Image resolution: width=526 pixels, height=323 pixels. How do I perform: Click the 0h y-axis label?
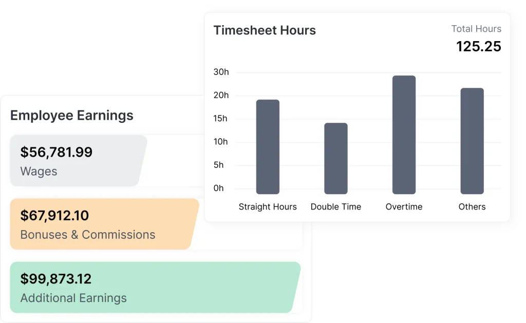[x=219, y=188]
